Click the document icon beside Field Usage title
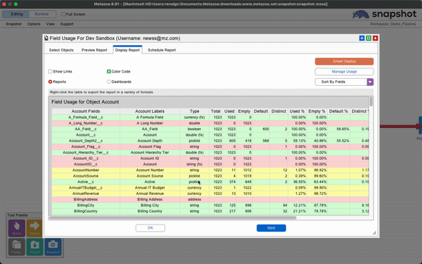This screenshot has height=264, width=422. click(46, 38)
